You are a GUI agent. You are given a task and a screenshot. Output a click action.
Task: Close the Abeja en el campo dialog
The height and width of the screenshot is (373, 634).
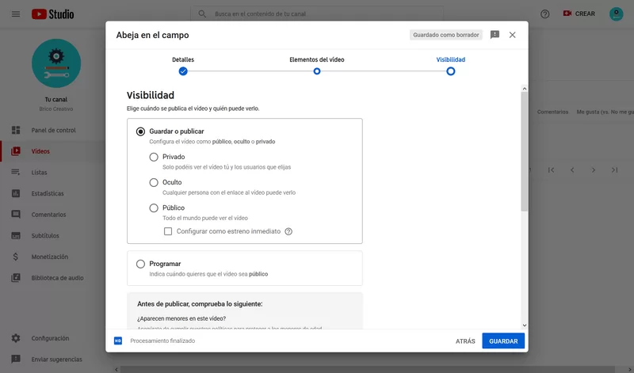click(512, 35)
